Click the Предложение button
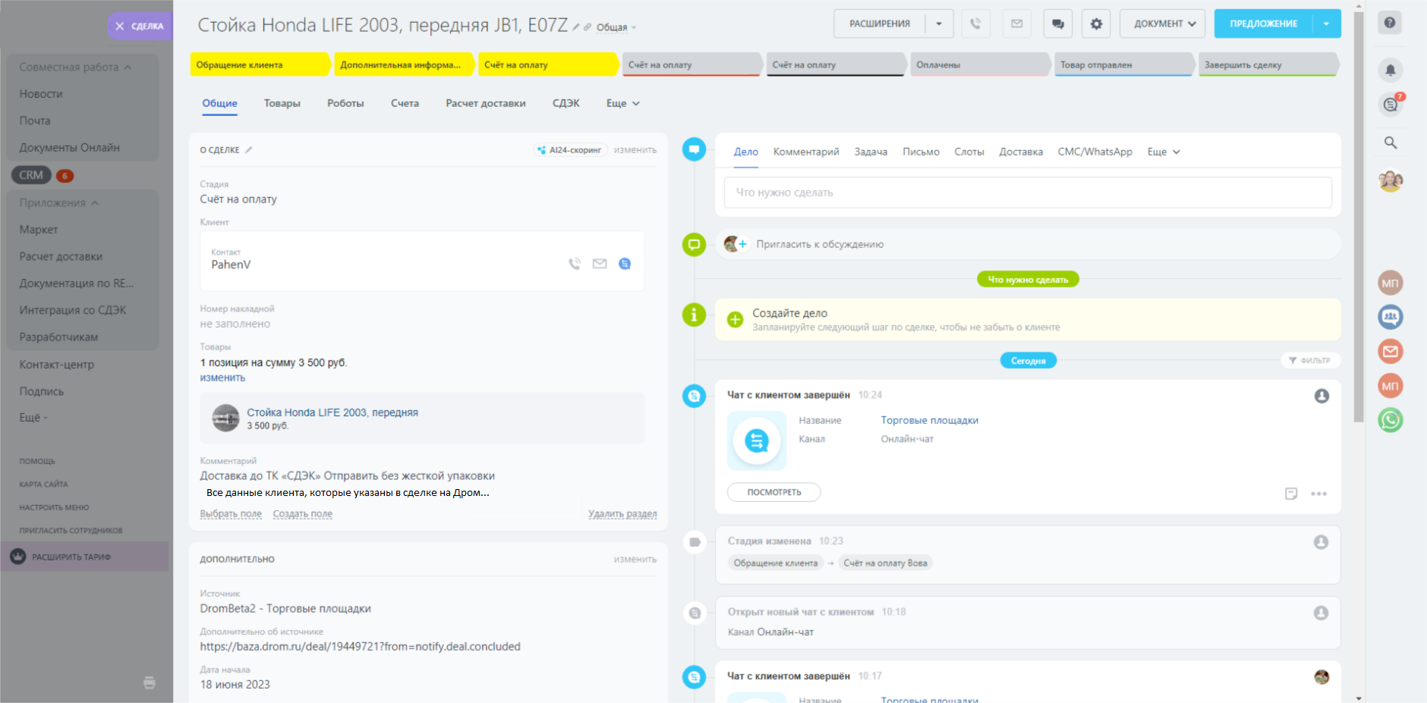 point(1263,24)
